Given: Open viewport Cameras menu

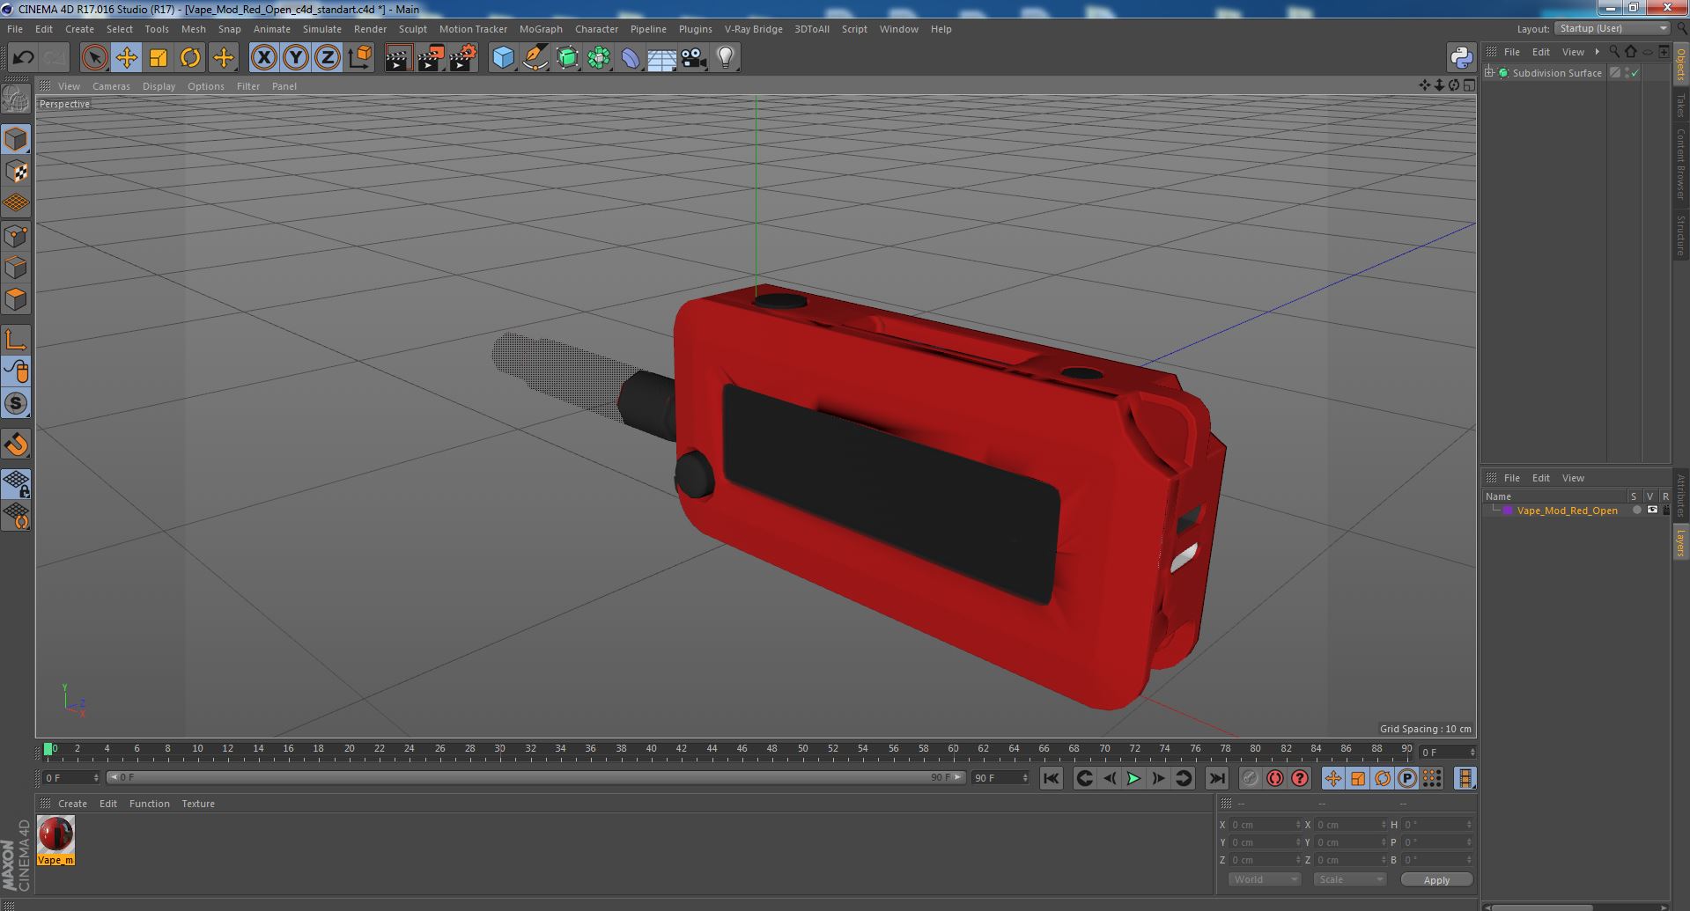Looking at the screenshot, I should click(x=111, y=86).
